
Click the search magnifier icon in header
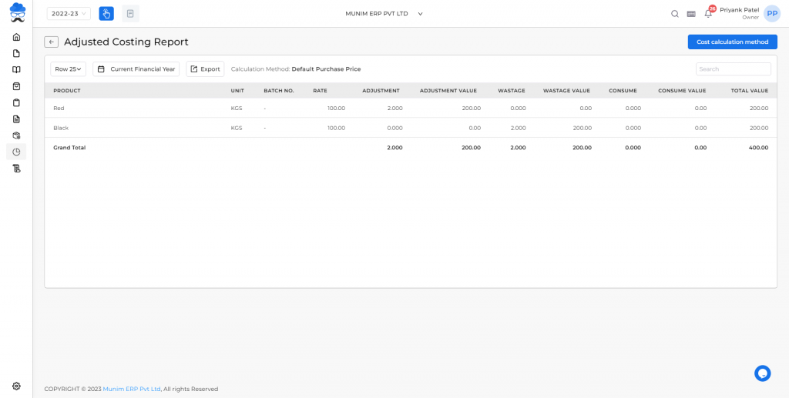[x=675, y=14]
